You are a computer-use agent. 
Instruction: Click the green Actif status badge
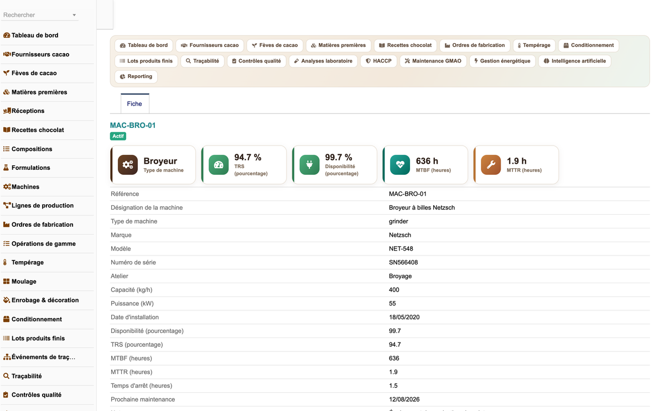click(118, 136)
